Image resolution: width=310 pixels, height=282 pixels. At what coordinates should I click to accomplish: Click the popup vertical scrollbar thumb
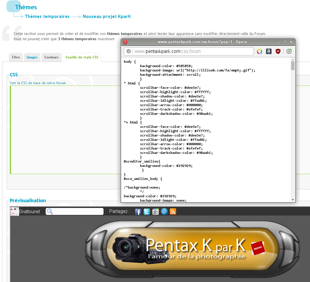click(293, 66)
